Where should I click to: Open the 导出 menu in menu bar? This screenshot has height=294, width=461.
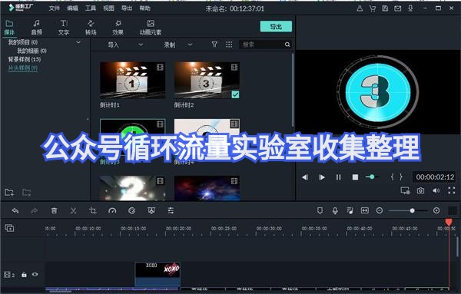127,8
